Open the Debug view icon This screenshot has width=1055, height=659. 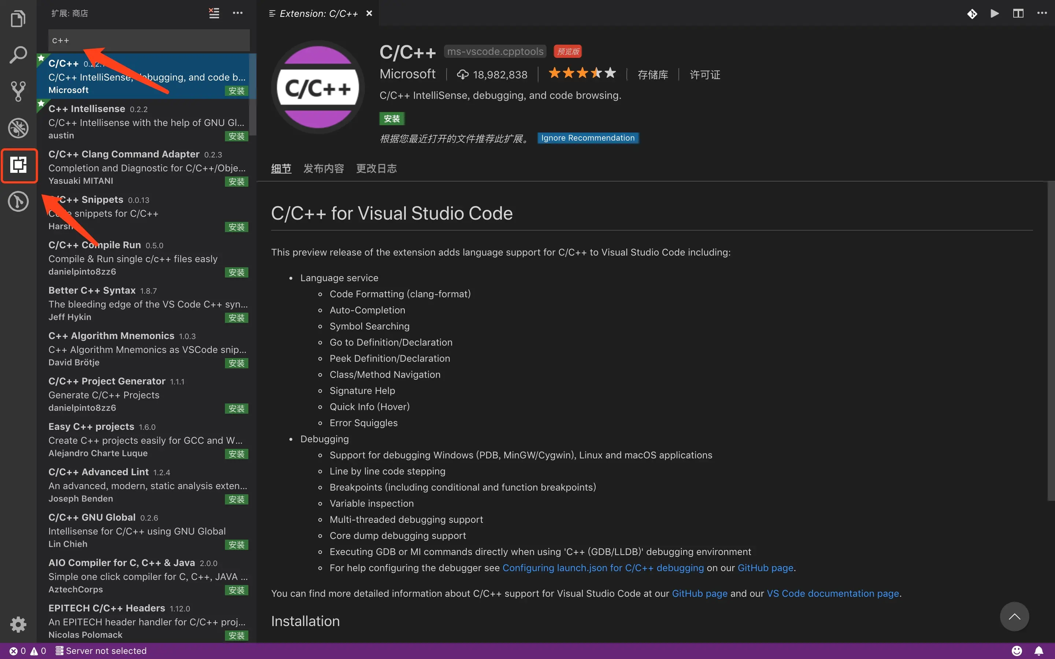18,128
